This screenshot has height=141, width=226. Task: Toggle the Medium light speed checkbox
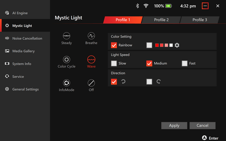(149, 63)
